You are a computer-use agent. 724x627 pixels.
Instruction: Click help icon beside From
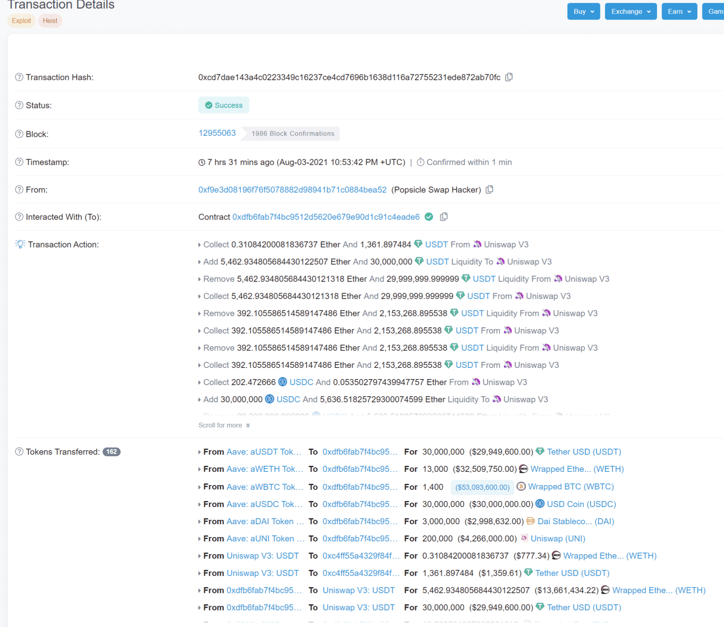[19, 190]
